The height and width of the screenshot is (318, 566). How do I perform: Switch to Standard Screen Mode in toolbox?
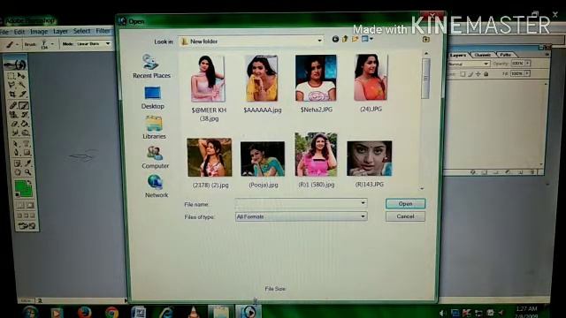click(x=19, y=216)
